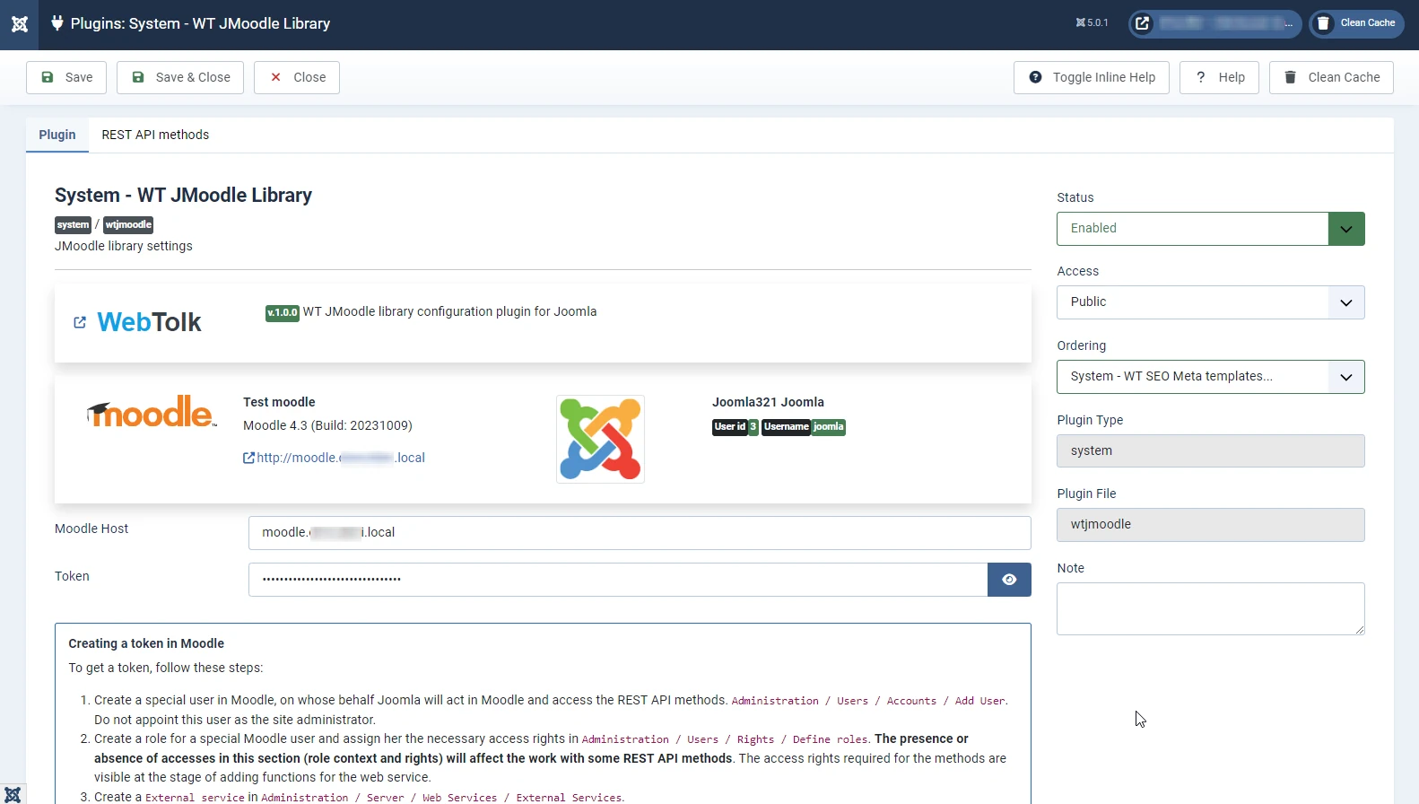Open the Ordering dropdown
1419x804 pixels.
tap(1210, 377)
